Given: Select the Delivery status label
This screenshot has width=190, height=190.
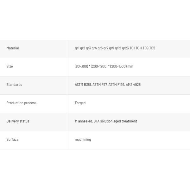Looking at the screenshot, I should (x=18, y=121).
